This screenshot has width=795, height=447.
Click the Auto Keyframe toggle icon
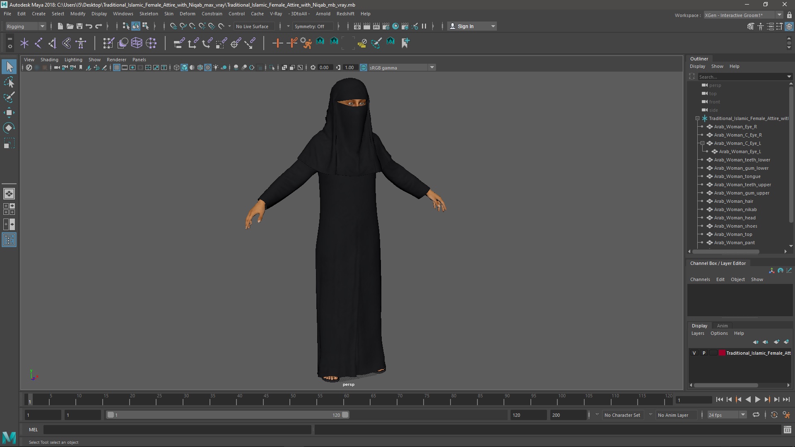coord(774,415)
